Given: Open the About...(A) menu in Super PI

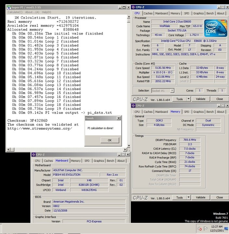Looking at the screenshot, I should (32, 12).
